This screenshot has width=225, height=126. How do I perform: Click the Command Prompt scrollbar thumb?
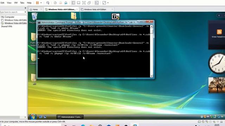[x=152, y=31]
